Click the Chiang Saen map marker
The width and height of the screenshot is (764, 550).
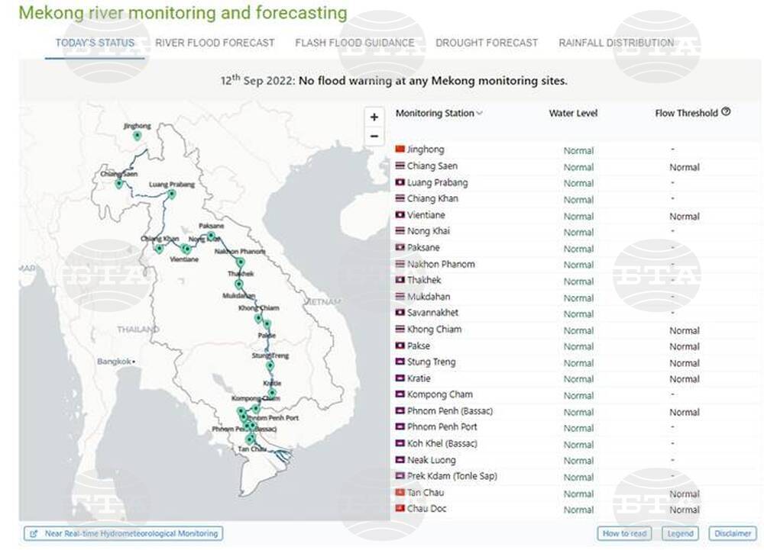[119, 183]
